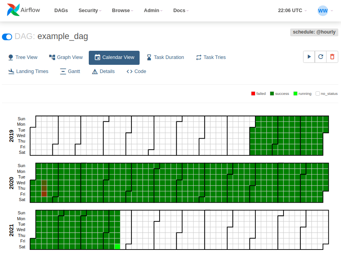The image size is (341, 253).
Task: Click the Airflow pinwheel logo
Action: [x=13, y=10]
